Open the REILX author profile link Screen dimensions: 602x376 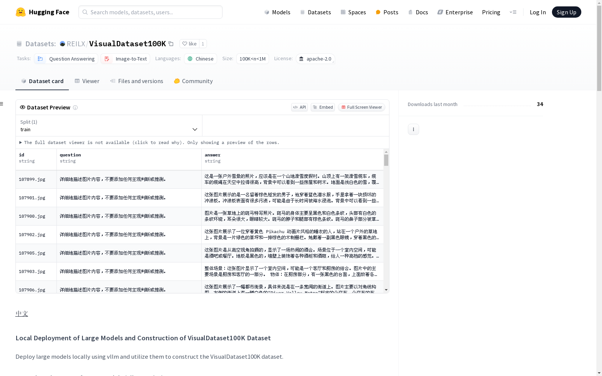[x=76, y=44]
